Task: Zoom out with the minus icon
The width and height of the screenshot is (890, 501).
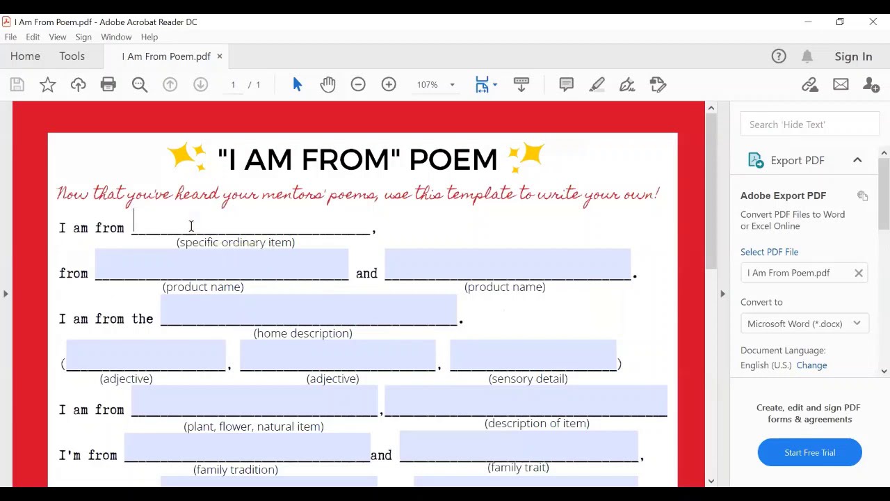Action: click(358, 85)
